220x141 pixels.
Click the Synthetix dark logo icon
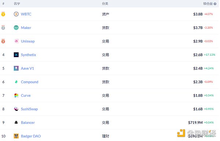[x=16, y=55]
